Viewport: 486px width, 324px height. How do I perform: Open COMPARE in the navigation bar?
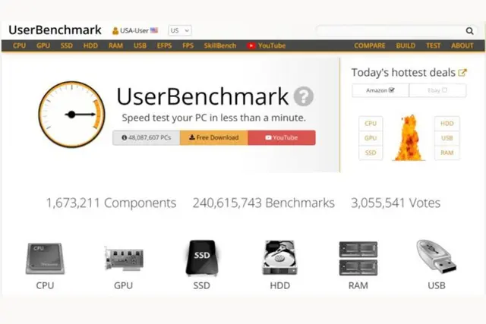[x=370, y=46]
